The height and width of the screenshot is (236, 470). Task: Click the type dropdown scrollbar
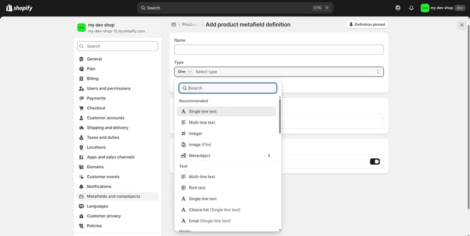tap(280, 116)
